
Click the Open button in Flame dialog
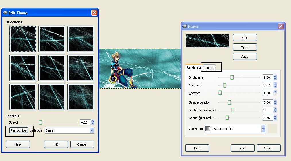(245, 47)
